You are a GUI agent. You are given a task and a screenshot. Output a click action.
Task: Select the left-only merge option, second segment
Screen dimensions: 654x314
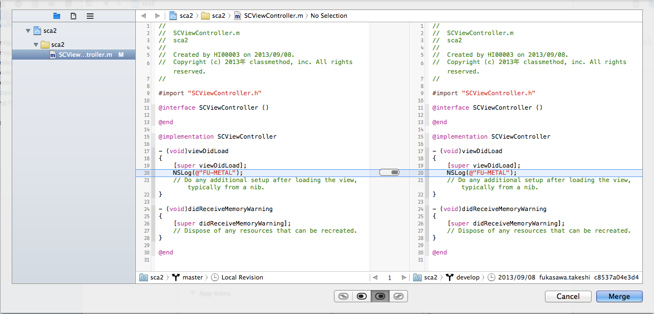pyautogui.click(x=362, y=296)
